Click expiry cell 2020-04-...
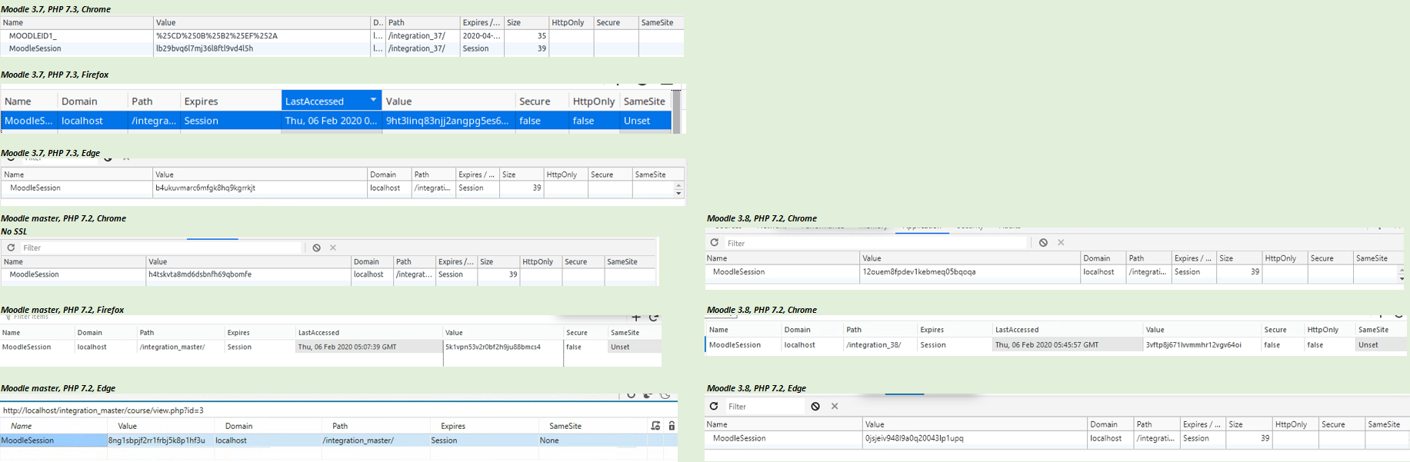The image size is (1410, 462). tap(482, 35)
